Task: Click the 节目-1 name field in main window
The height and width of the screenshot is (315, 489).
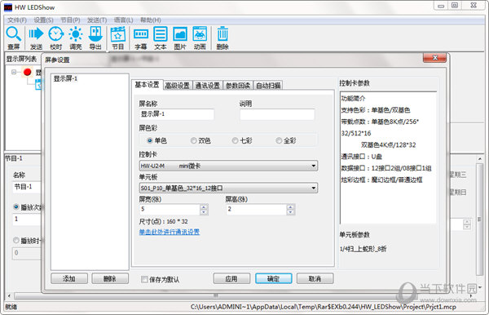Action: [x=27, y=187]
